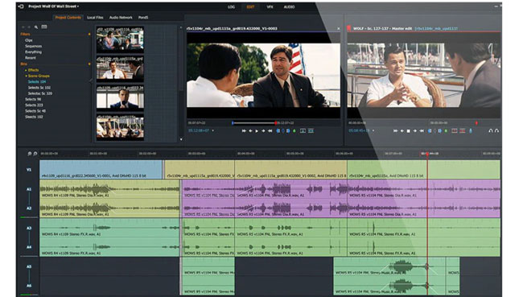Click the blue voice-over microphone icon
Image resolution: width=523 pixels, height=297 pixels.
[x=471, y=131]
